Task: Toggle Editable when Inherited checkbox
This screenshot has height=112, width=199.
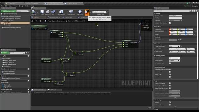Action: point(170,23)
